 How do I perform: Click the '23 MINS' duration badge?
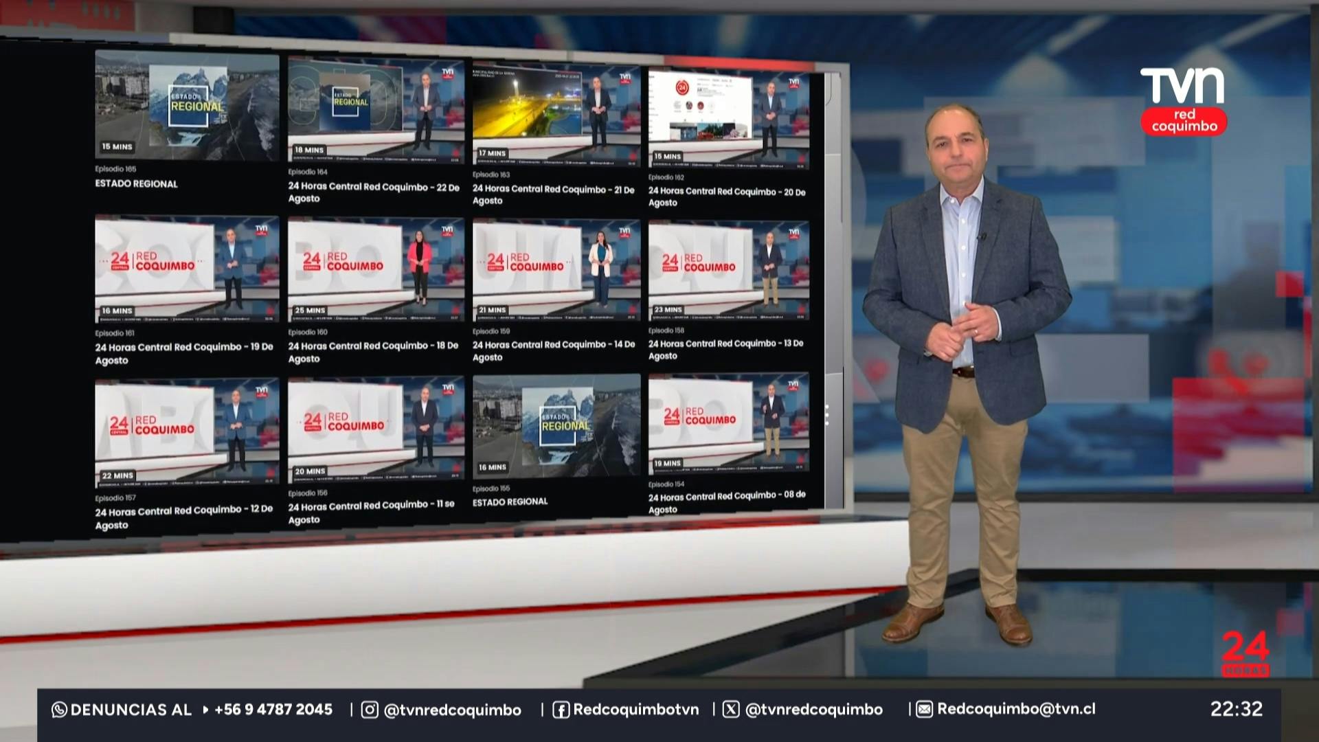pyautogui.click(x=668, y=310)
